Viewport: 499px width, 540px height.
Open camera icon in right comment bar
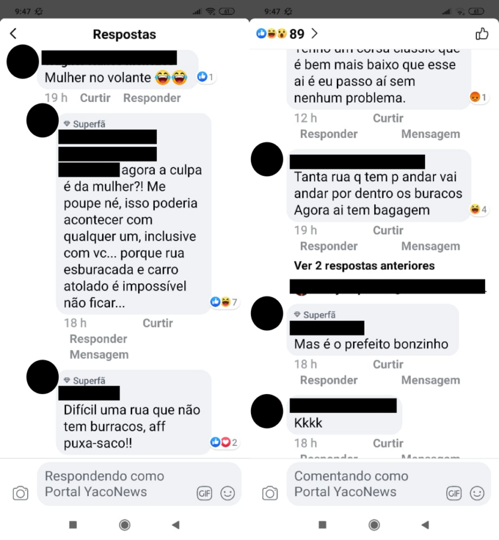coord(270,493)
